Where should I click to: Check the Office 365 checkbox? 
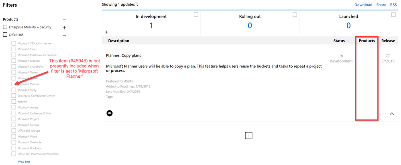[x=5, y=35]
